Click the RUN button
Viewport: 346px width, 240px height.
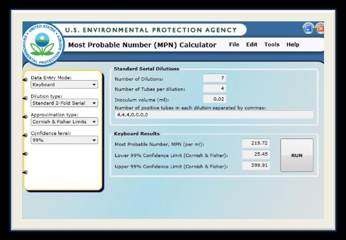point(297,155)
